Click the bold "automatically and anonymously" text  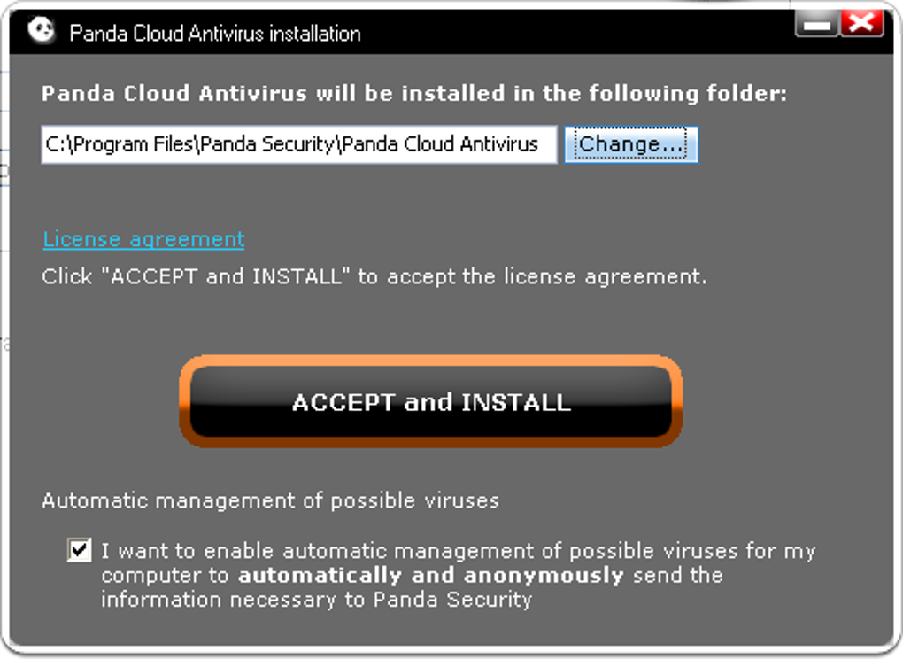pyautogui.click(x=431, y=575)
